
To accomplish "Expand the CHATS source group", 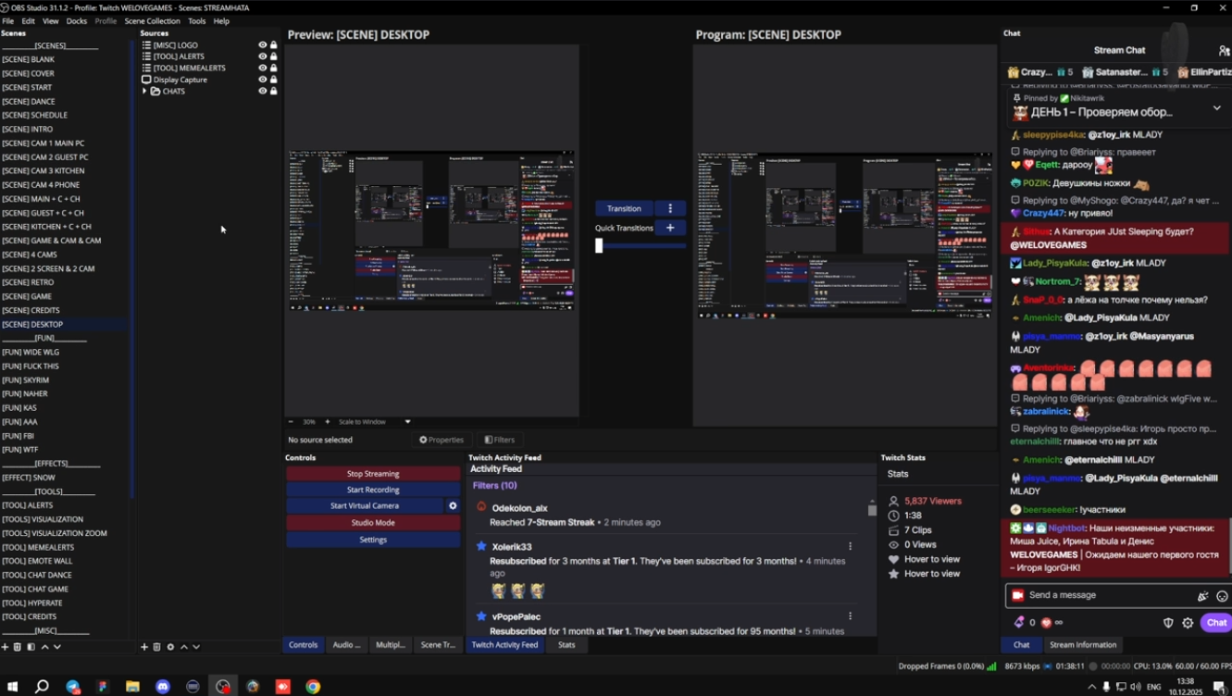I will [144, 91].
